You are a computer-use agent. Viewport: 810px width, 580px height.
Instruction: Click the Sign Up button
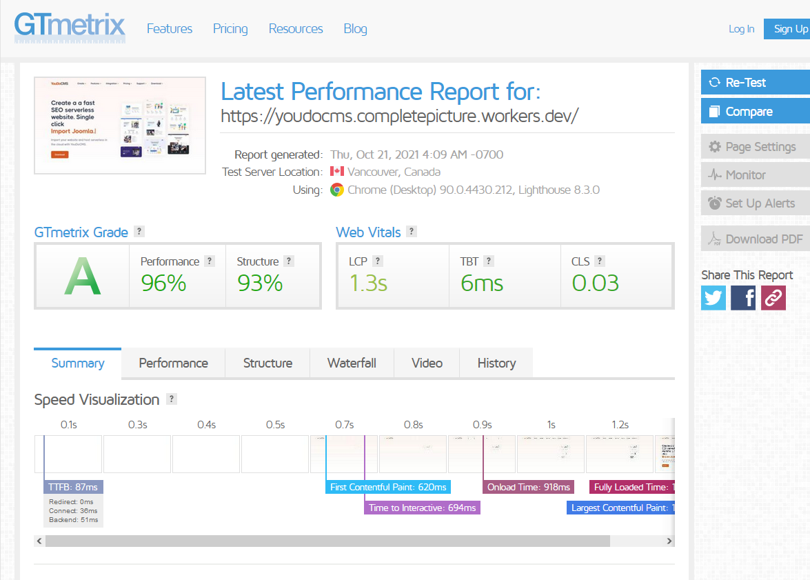pos(789,28)
